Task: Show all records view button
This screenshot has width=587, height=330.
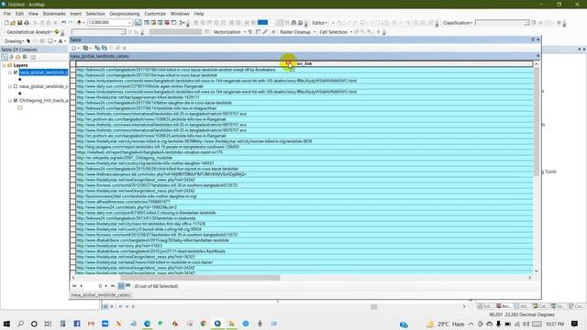Action: [121, 286]
